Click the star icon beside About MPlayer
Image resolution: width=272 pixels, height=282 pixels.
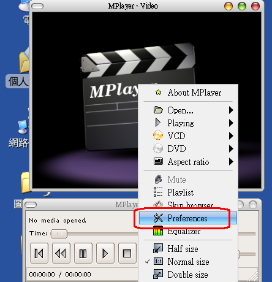158,93
